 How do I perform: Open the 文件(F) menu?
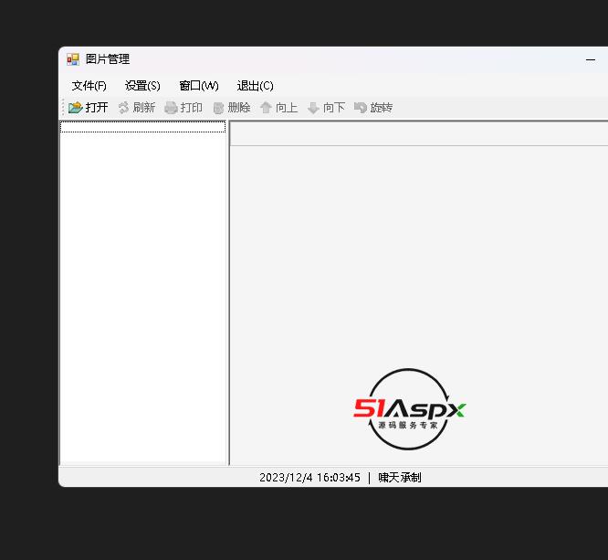[x=89, y=85]
